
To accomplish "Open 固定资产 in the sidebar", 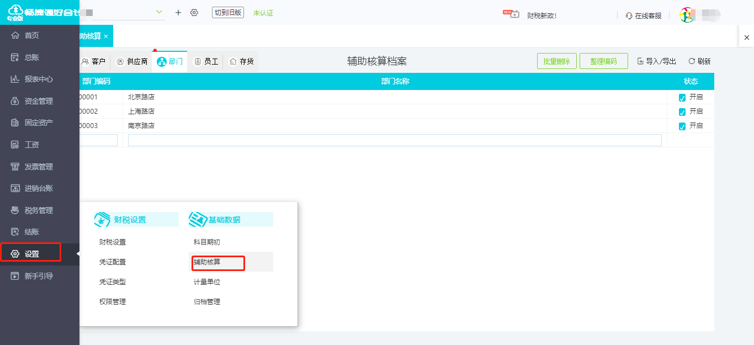I will [x=39, y=123].
